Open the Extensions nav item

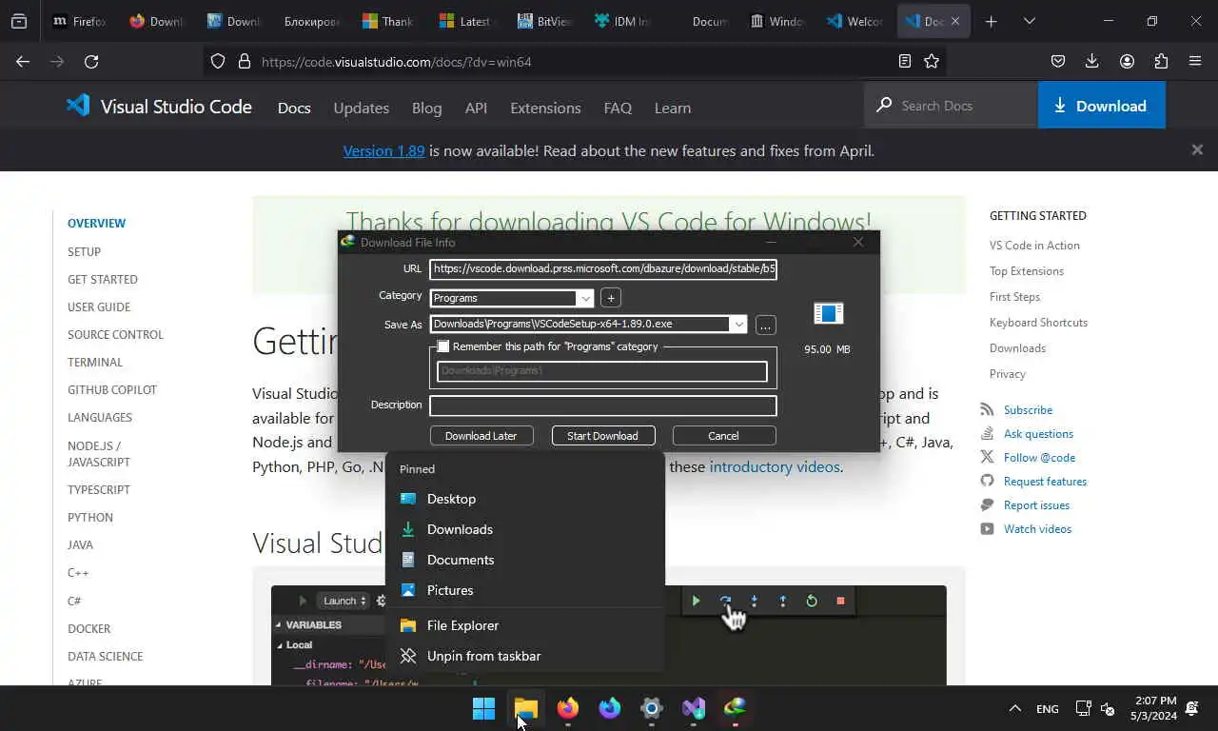click(545, 108)
